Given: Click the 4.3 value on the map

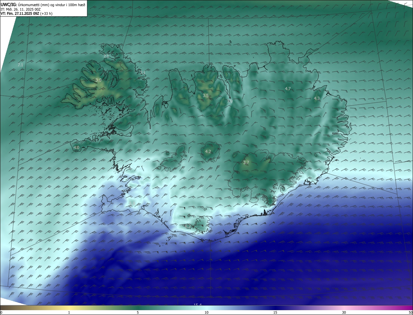Looking at the screenshot, I should tap(317, 98).
